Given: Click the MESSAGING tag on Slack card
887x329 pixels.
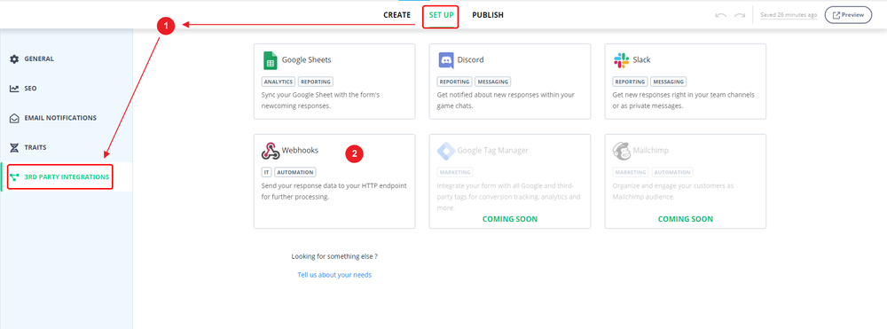Looking at the screenshot, I should pos(668,82).
